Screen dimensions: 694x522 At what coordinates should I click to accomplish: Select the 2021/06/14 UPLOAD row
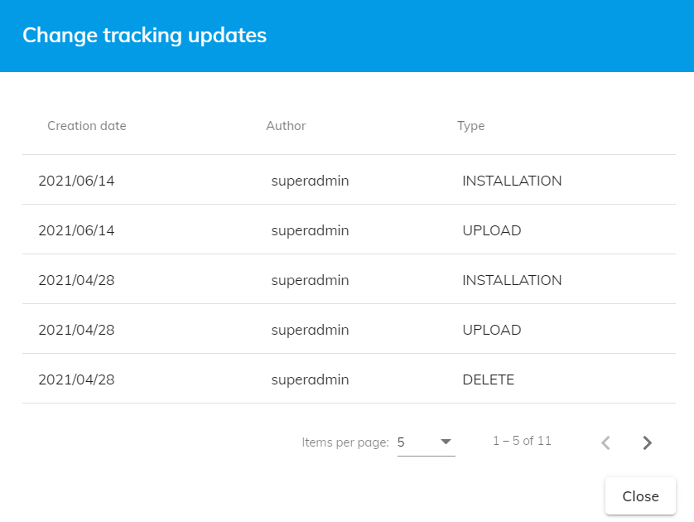(x=349, y=230)
